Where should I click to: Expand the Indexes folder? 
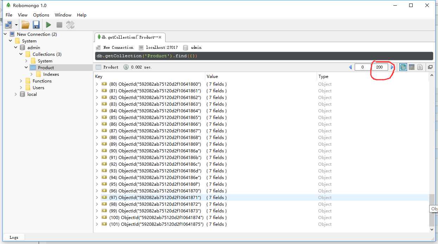pyautogui.click(x=32, y=74)
